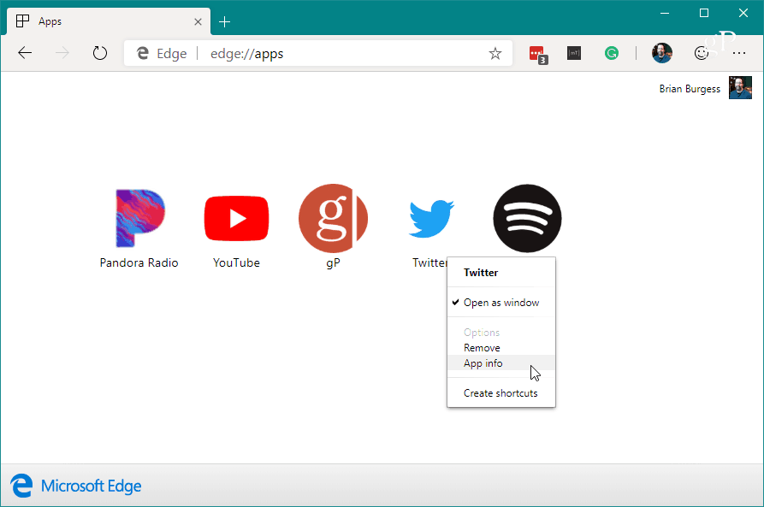Image resolution: width=764 pixels, height=507 pixels.
Task: Click the forward navigation arrow
Action: pyautogui.click(x=62, y=53)
